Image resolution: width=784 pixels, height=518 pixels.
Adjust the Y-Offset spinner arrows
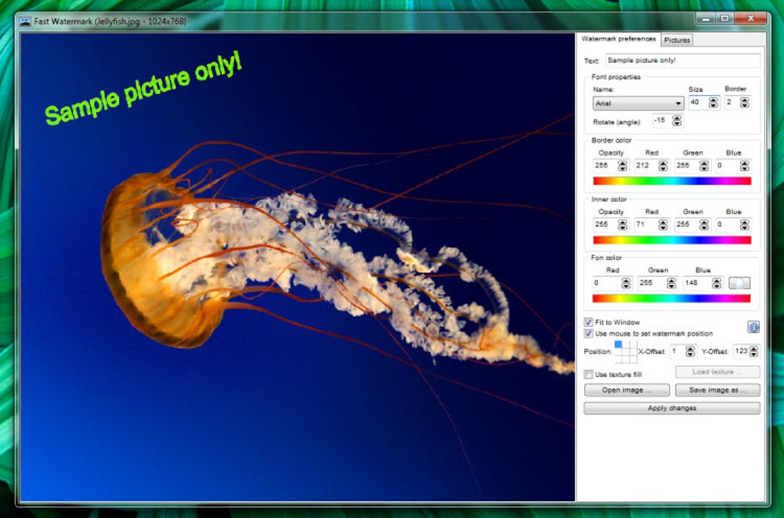pos(753,351)
